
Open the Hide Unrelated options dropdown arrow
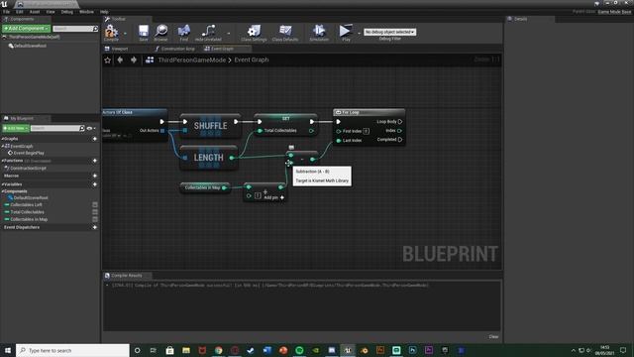[229, 34]
